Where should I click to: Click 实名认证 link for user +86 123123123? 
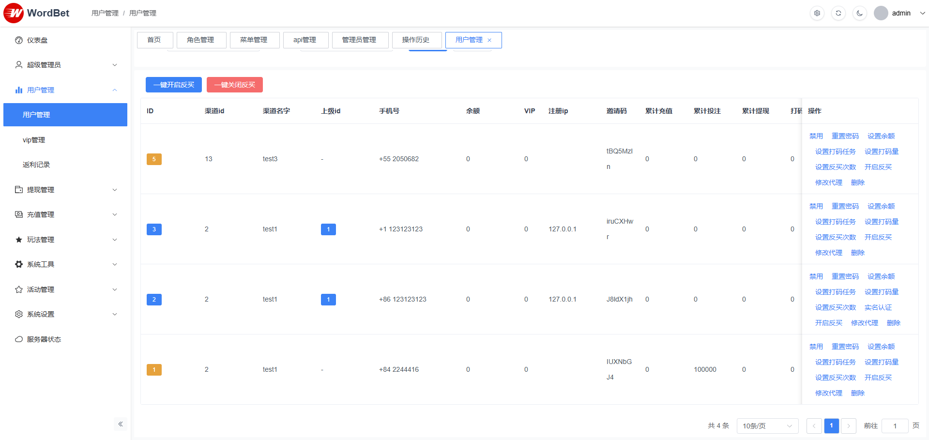click(878, 307)
